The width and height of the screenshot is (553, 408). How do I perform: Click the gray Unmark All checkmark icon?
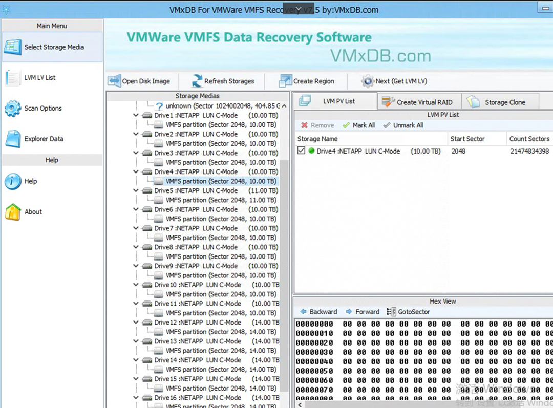(x=387, y=125)
